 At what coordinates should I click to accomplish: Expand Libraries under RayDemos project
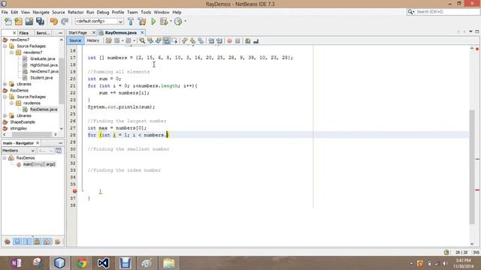point(5,115)
